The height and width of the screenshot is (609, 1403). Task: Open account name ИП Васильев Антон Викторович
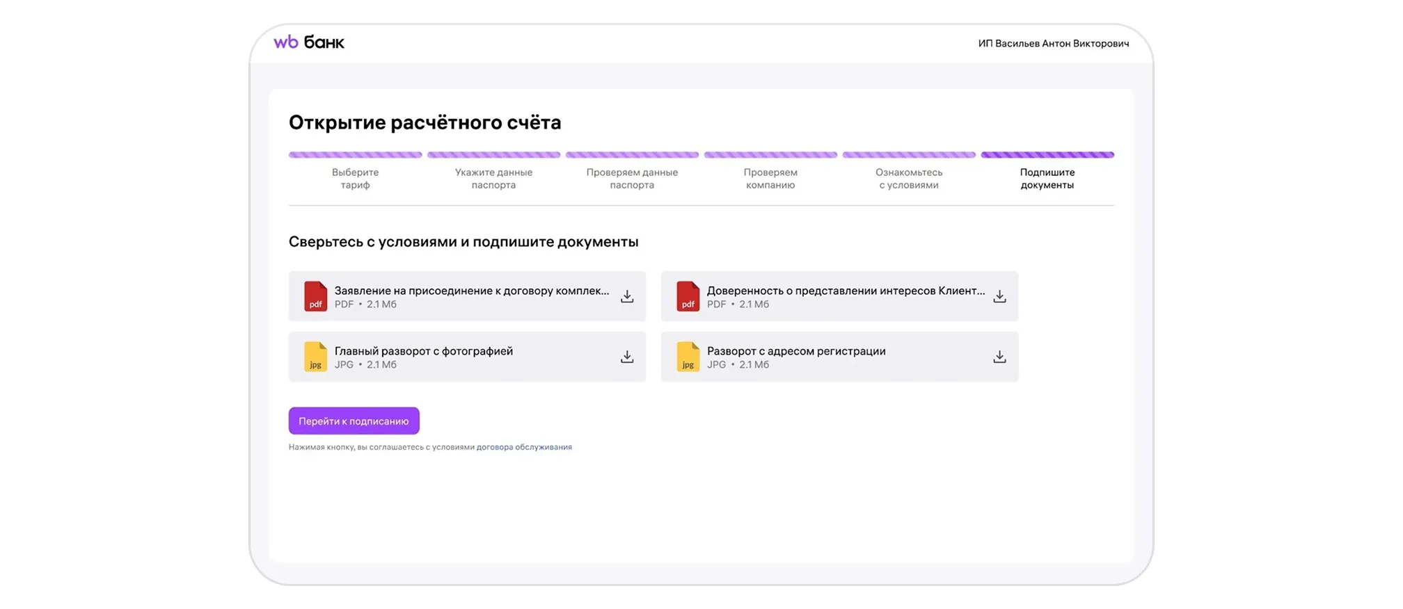(1053, 43)
